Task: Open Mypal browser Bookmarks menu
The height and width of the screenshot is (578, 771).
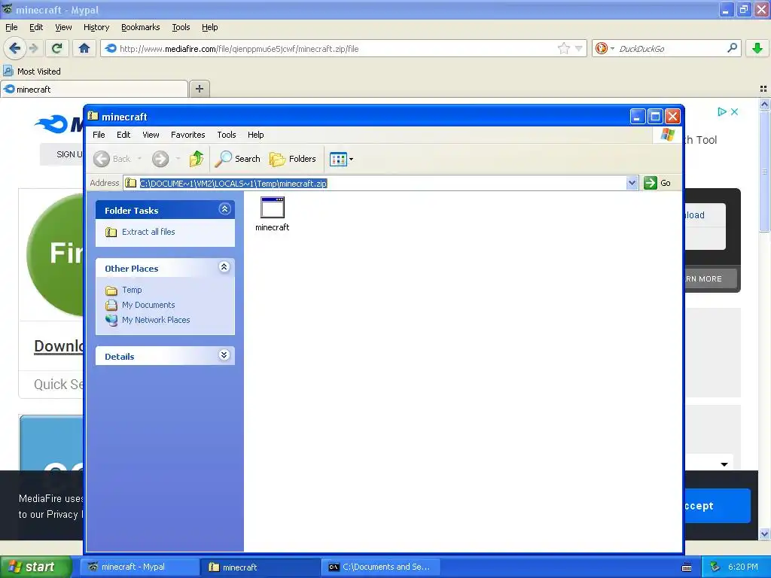Action: [x=141, y=27]
